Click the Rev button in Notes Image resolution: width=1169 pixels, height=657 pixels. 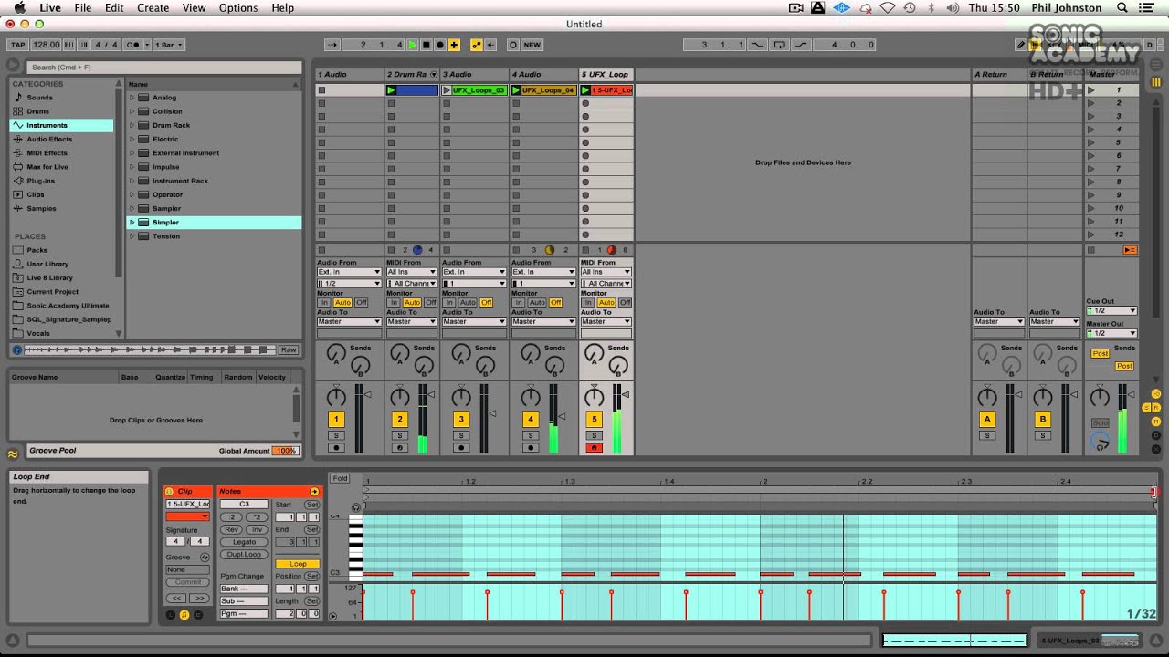click(232, 529)
